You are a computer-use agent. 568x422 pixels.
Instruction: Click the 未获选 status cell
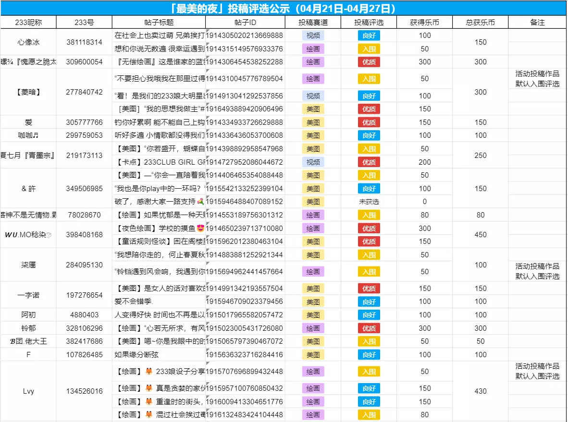(369, 202)
